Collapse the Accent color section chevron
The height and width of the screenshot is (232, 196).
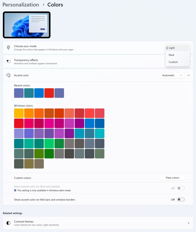click(189, 75)
